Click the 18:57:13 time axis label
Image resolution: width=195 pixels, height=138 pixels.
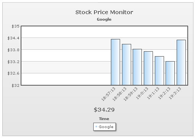tap(109, 94)
